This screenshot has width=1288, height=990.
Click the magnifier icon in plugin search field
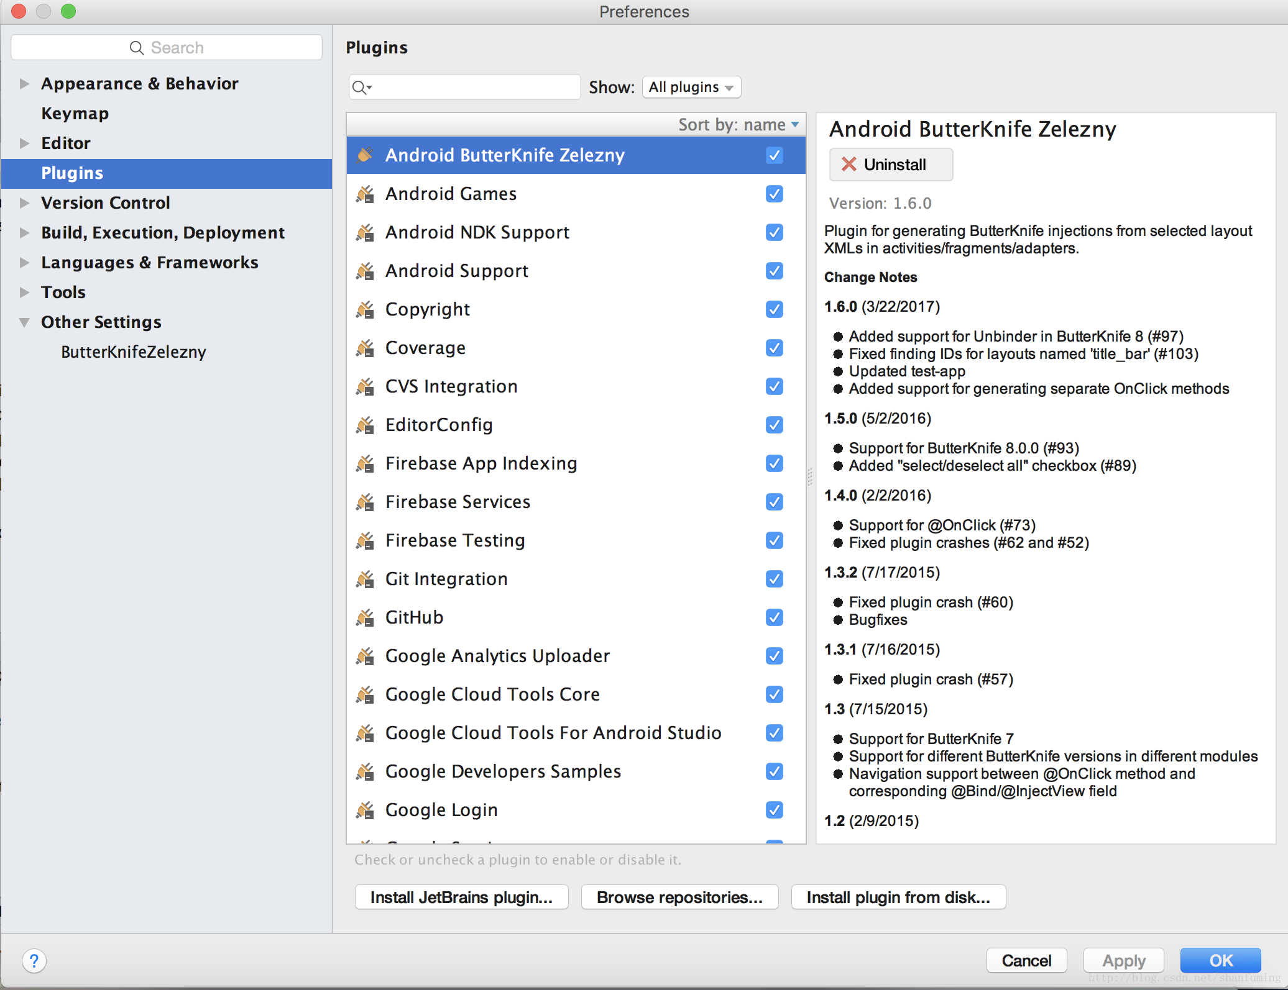pos(361,88)
